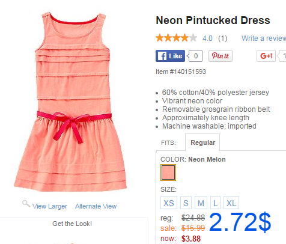
Task: Click the Google +1 button
Action: [x=266, y=56]
